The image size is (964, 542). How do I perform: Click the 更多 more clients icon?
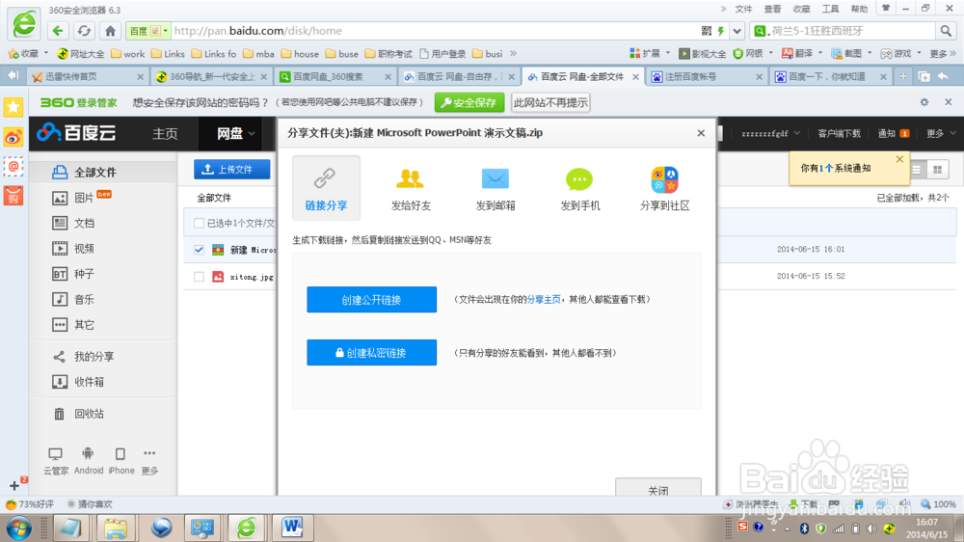(149, 461)
